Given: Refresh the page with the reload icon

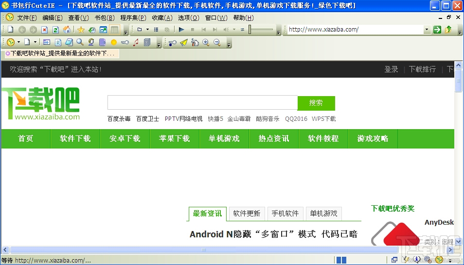Looking at the screenshot, I should (55, 30).
